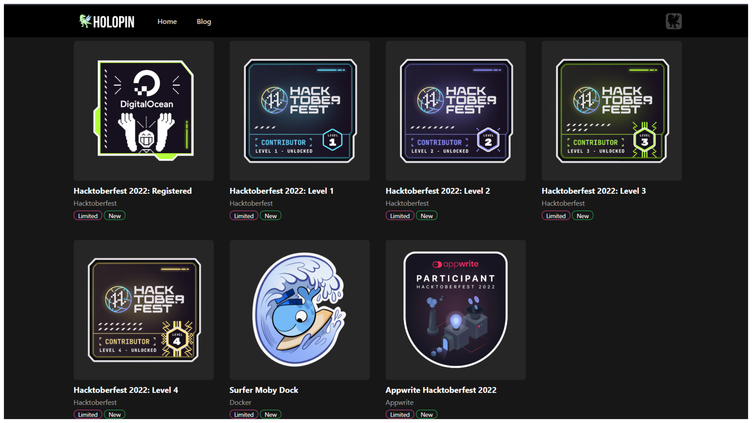Click the Holopin logo
Image resolution: width=752 pixels, height=423 pixels.
(107, 22)
